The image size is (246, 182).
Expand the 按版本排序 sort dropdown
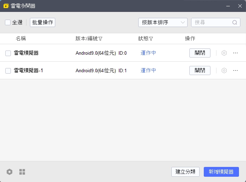pyautogui.click(x=163, y=22)
